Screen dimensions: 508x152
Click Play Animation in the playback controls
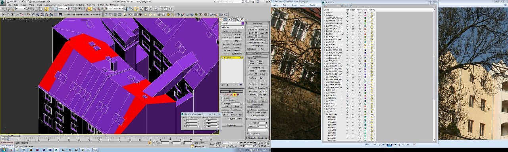(x=248, y=142)
